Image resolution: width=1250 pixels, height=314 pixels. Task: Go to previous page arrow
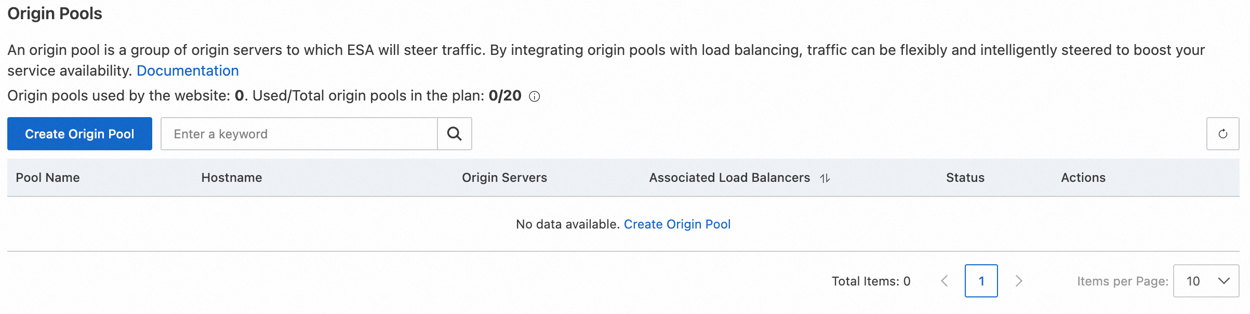(x=945, y=281)
